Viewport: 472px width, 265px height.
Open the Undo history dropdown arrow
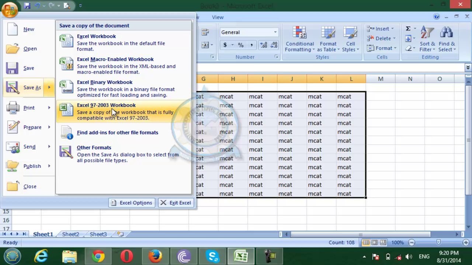click(44, 6)
